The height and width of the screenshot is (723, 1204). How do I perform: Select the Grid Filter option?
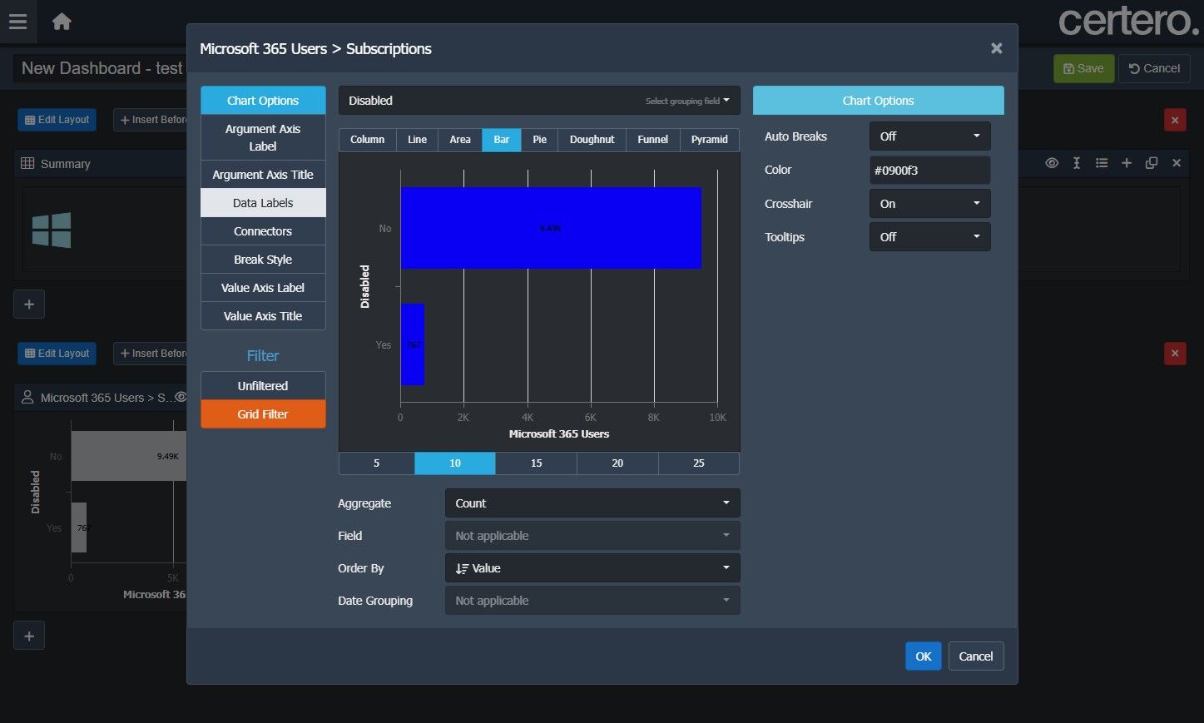coord(263,414)
